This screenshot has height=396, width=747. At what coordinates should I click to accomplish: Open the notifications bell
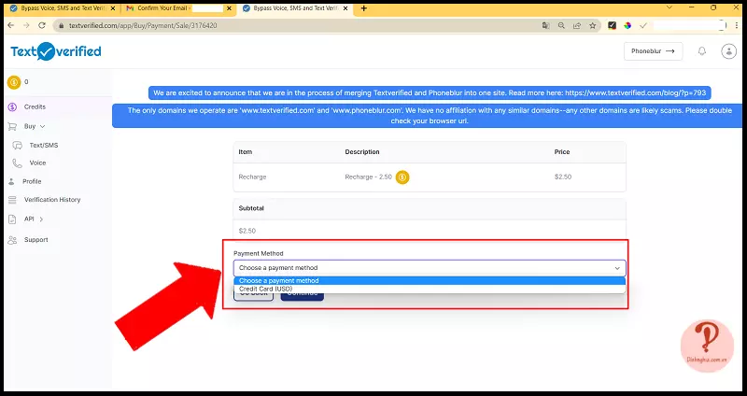click(x=702, y=51)
